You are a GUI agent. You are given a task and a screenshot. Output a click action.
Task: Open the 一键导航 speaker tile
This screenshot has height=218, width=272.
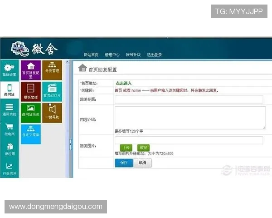[52, 113]
